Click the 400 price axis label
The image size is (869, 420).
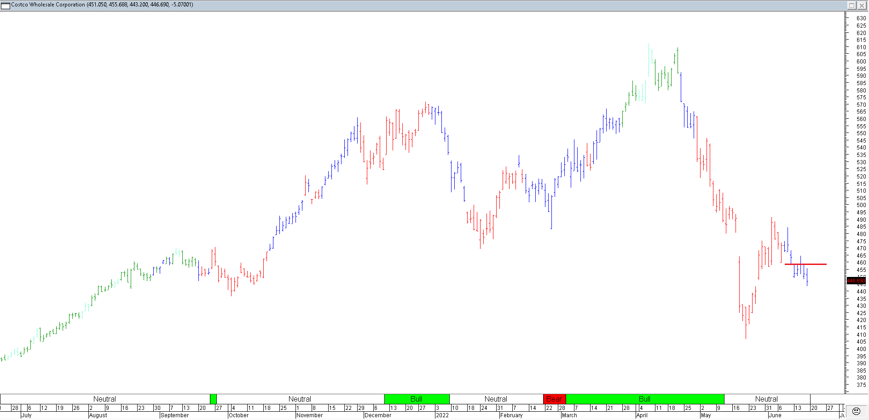click(861, 349)
